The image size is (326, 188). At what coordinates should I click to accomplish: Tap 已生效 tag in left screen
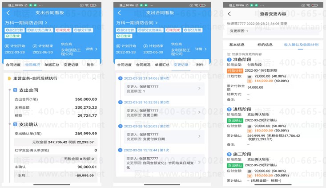(13, 36)
